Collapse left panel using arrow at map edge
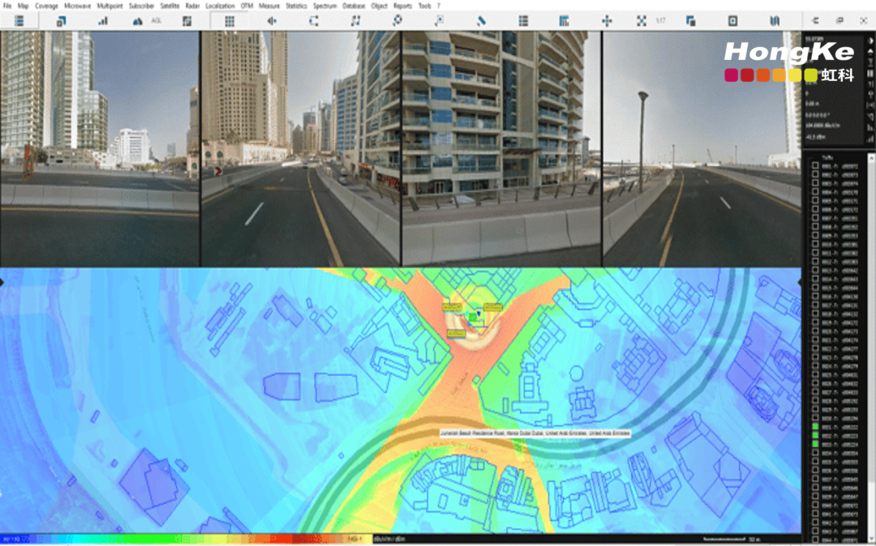Image resolution: width=876 pixels, height=546 pixels. click(x=2, y=283)
